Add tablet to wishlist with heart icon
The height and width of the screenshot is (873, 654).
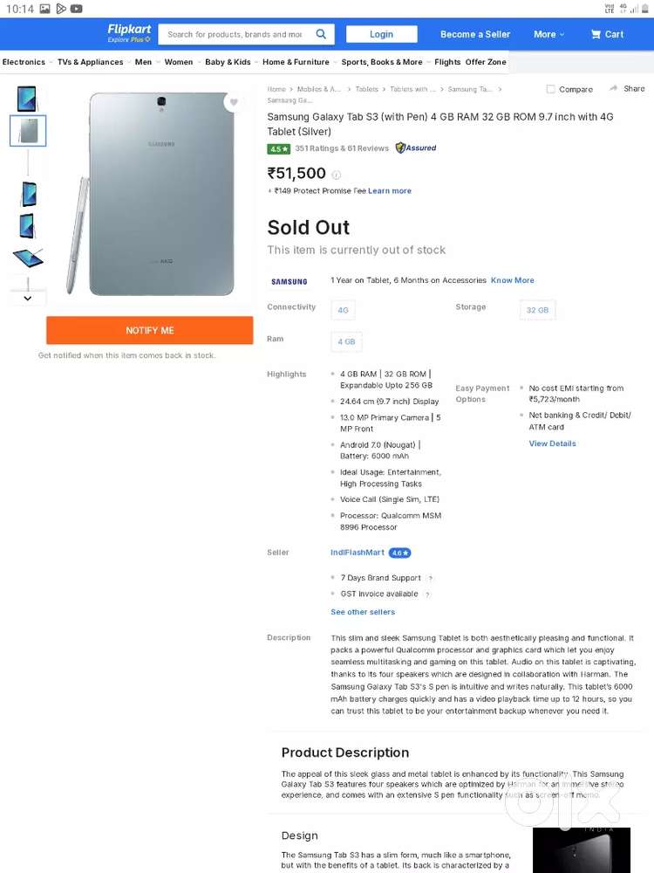tap(234, 103)
